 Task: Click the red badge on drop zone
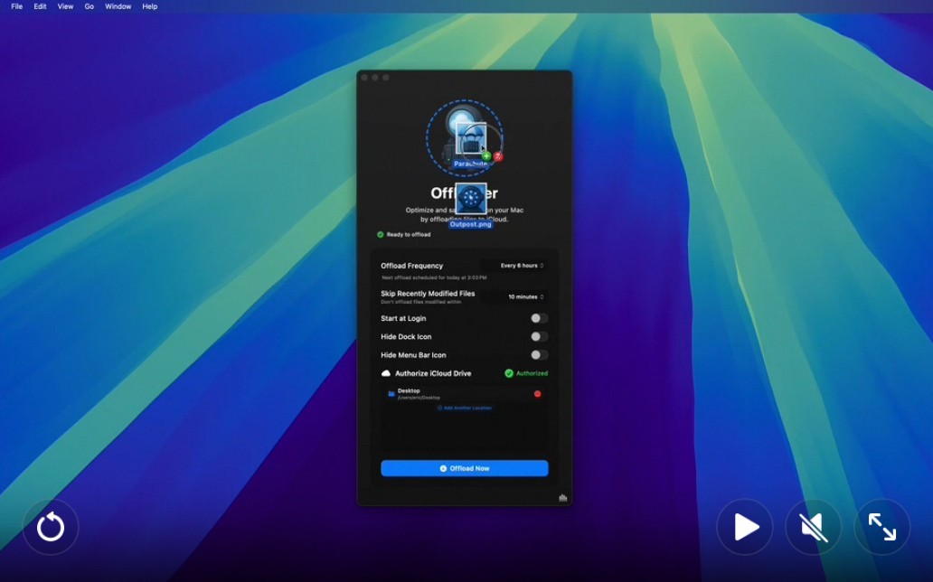[498, 156]
